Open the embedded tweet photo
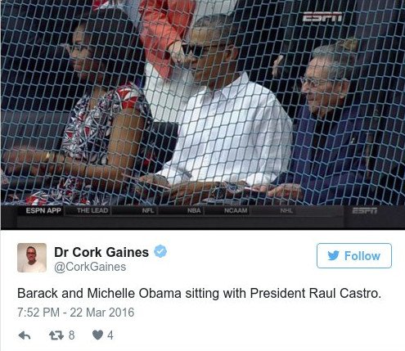Image resolution: width=405 pixels, height=351 pixels. (203, 115)
